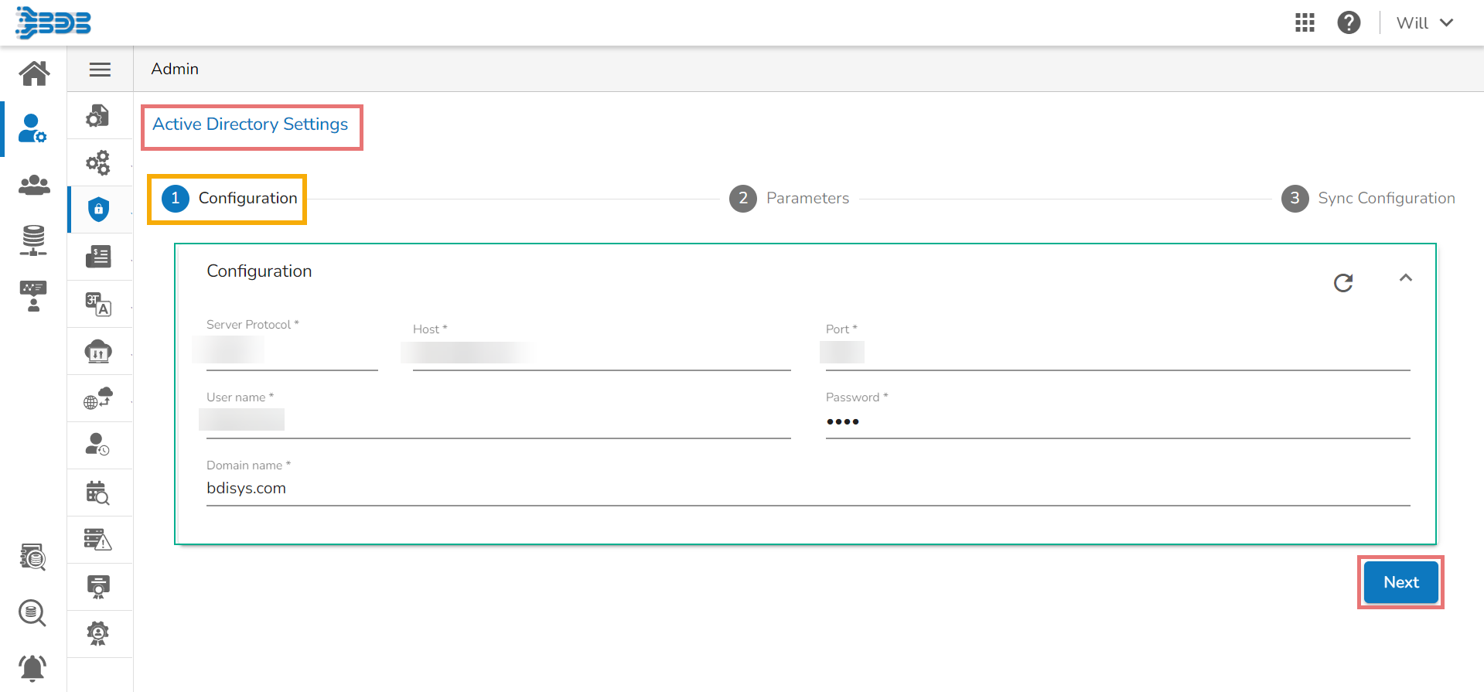Select the Configuration step
This screenshot has width=1484, height=692.
pyautogui.click(x=229, y=199)
